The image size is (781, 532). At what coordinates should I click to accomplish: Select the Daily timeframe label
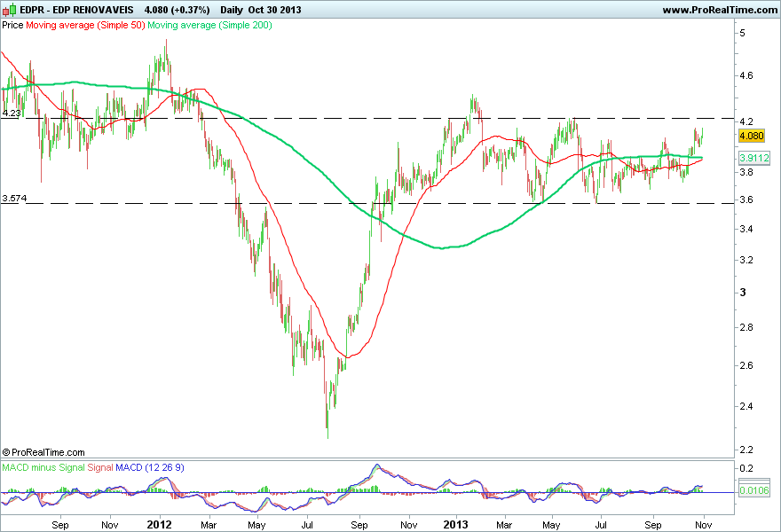pyautogui.click(x=231, y=10)
